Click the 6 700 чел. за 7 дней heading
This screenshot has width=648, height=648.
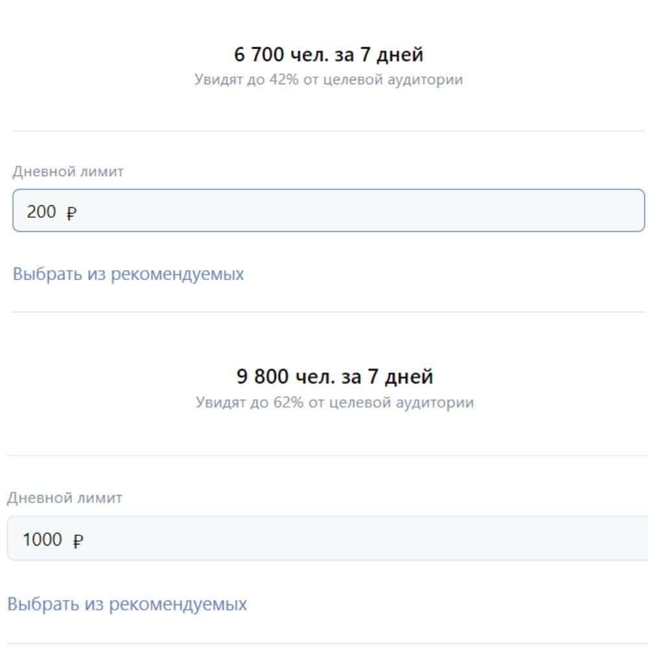(x=329, y=54)
